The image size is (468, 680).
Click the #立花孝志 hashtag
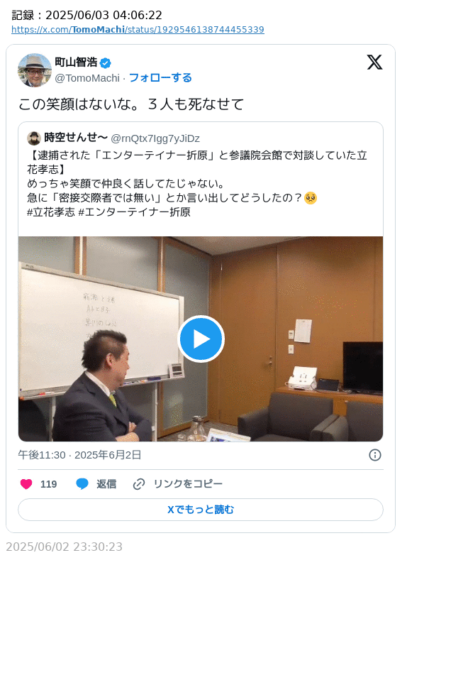point(51,212)
